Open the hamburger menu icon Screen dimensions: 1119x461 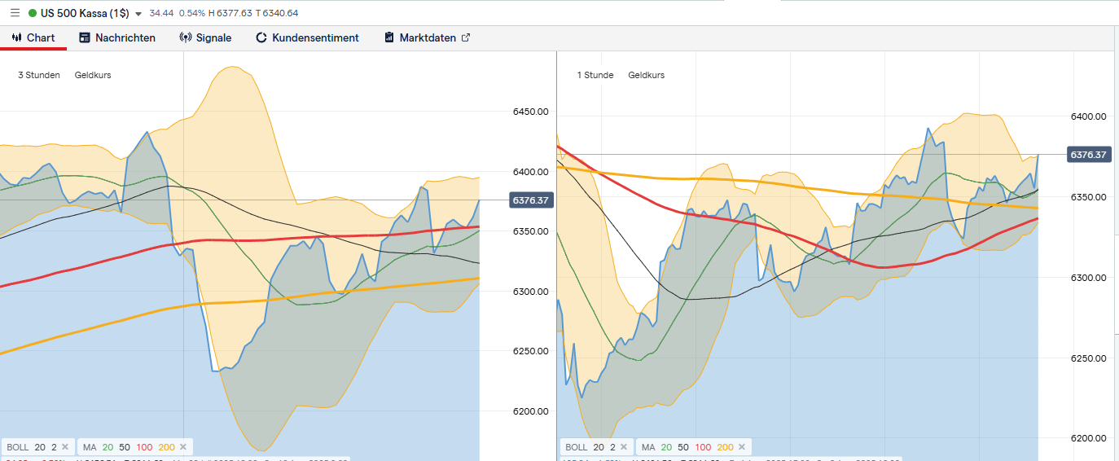click(x=15, y=13)
